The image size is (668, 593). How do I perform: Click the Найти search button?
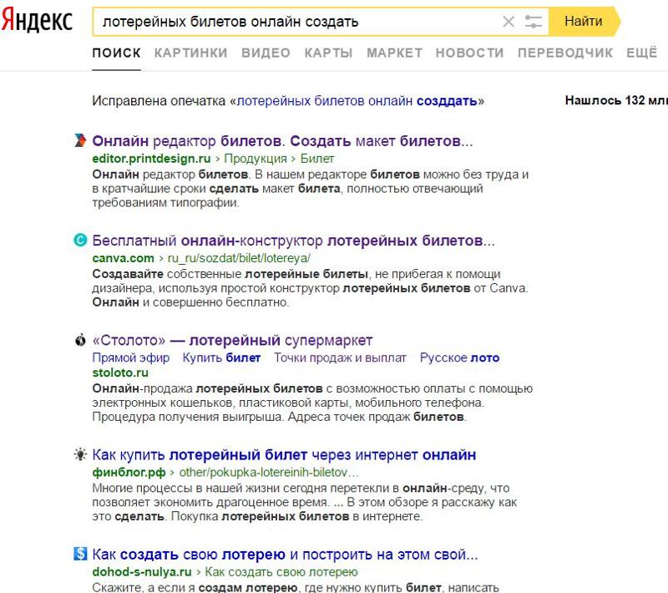[584, 22]
